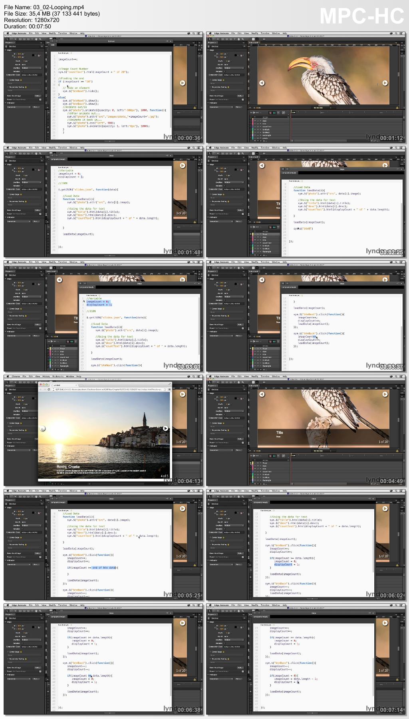Click back arrow on Rovinj photo in 00:04:13 frame
The image size is (409, 719).
(x=42, y=428)
